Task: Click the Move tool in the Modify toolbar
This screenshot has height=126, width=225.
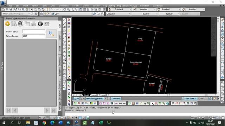Action: 222,38
